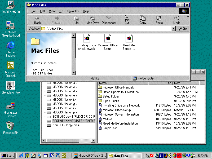Click the drive tree horizontal scroll right arrow
The image size is (212, 159).
[93, 141]
